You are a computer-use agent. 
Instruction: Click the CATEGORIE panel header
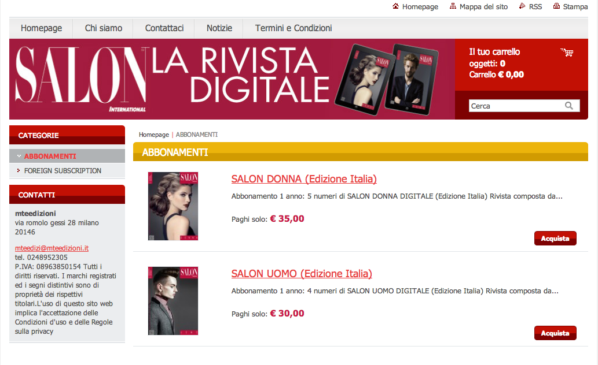(x=67, y=135)
